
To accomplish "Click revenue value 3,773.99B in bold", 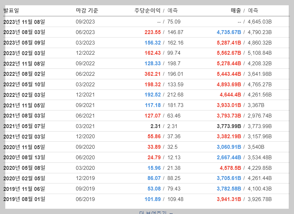I will tap(229, 126).
